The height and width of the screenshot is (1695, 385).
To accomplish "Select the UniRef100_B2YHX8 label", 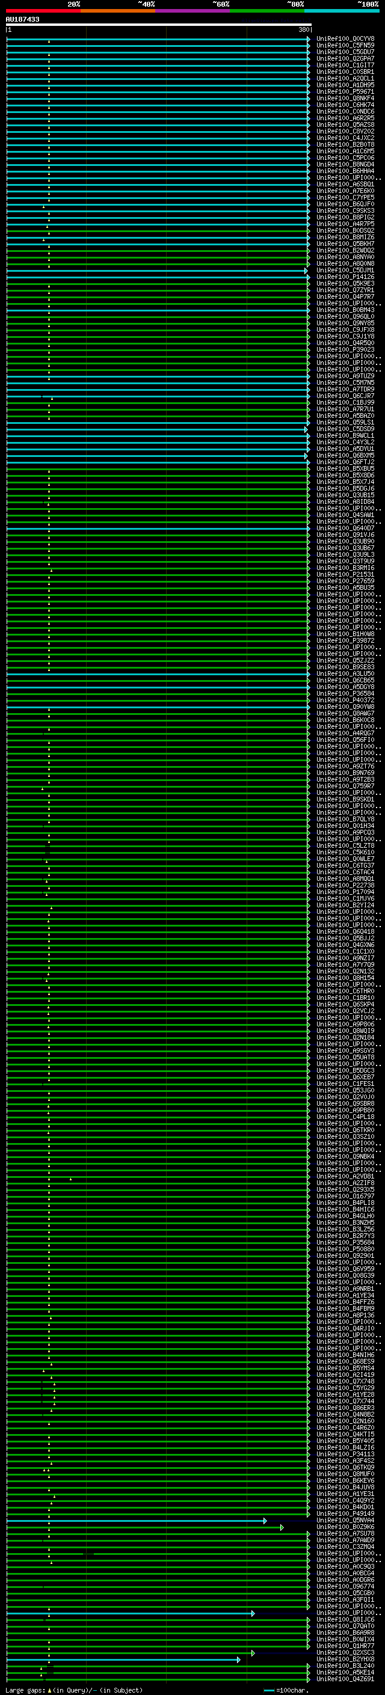I will click(x=345, y=1660).
